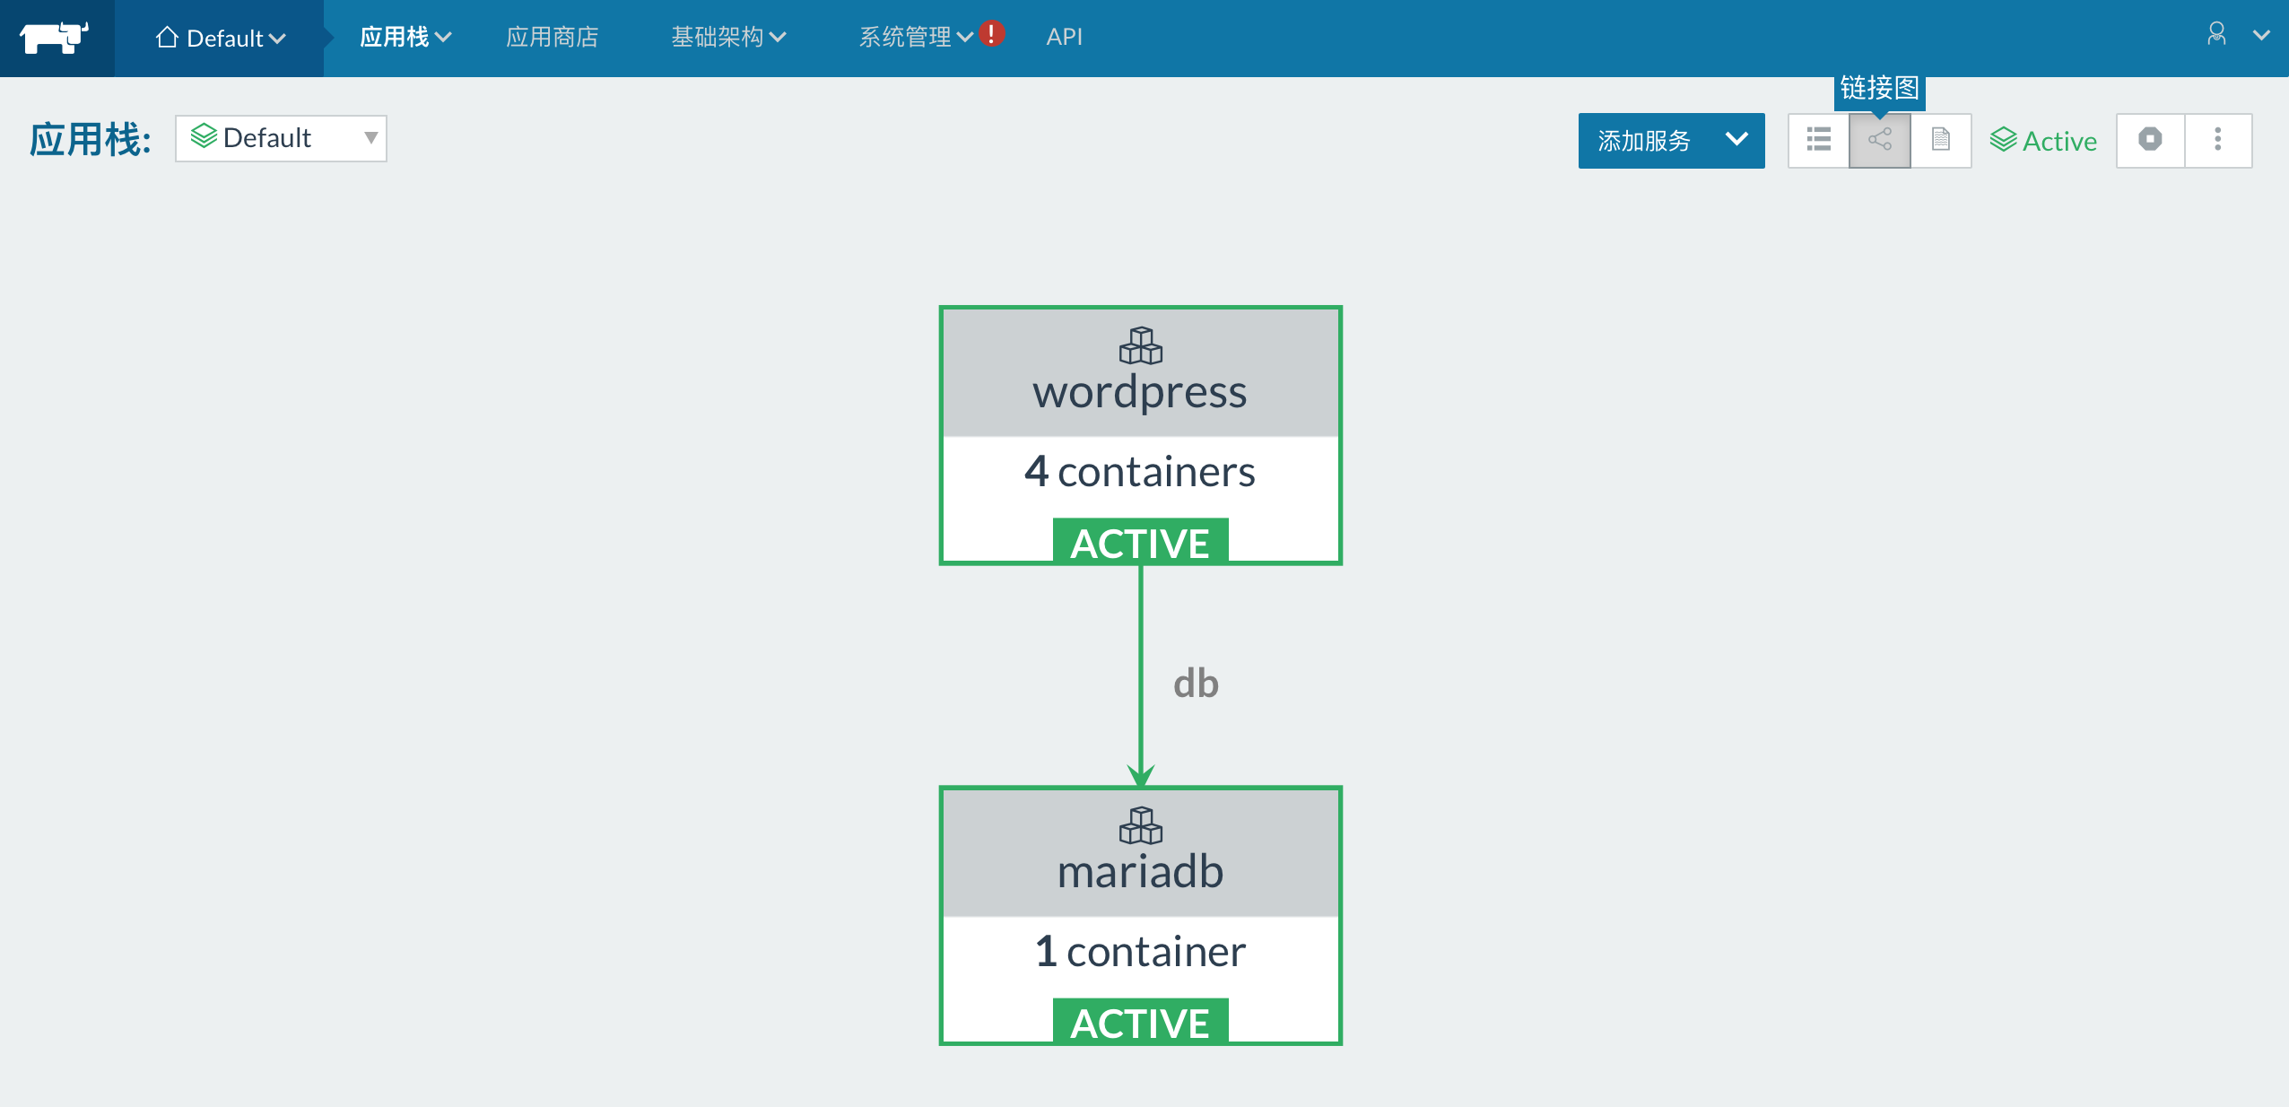Click the wordpress 4 containers text

click(1140, 472)
